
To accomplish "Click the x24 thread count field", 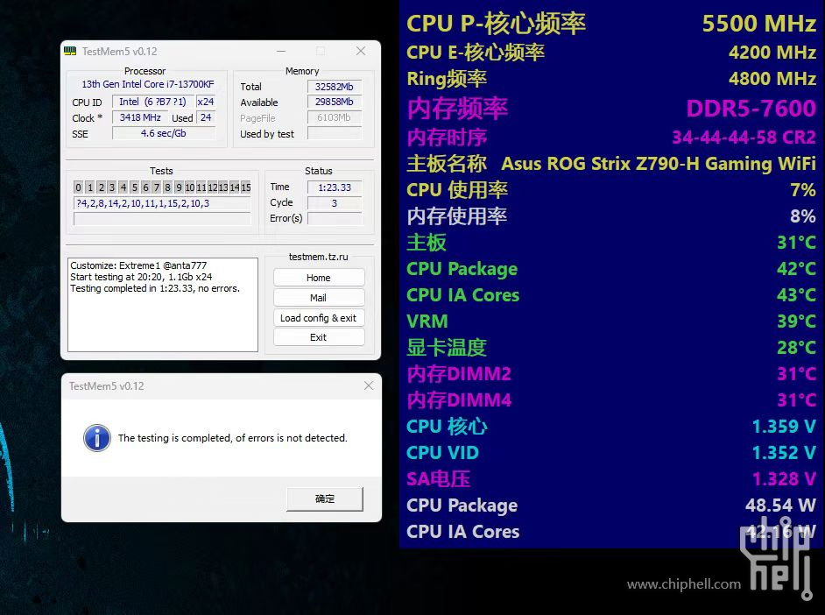I will tap(206, 102).
